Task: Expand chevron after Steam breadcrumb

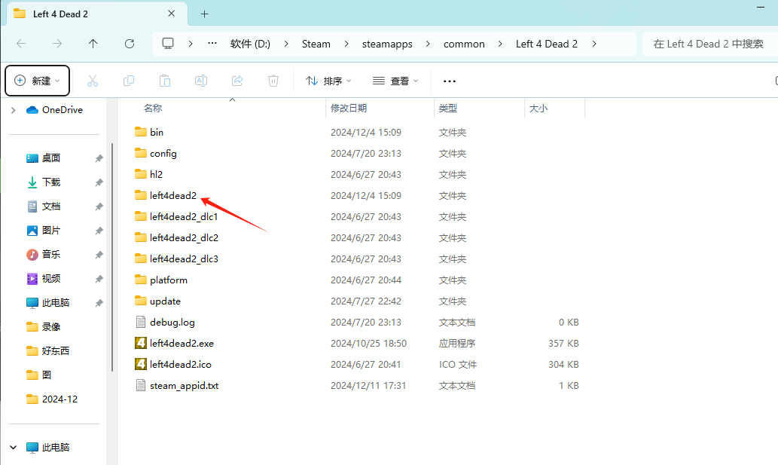Action: [x=346, y=44]
